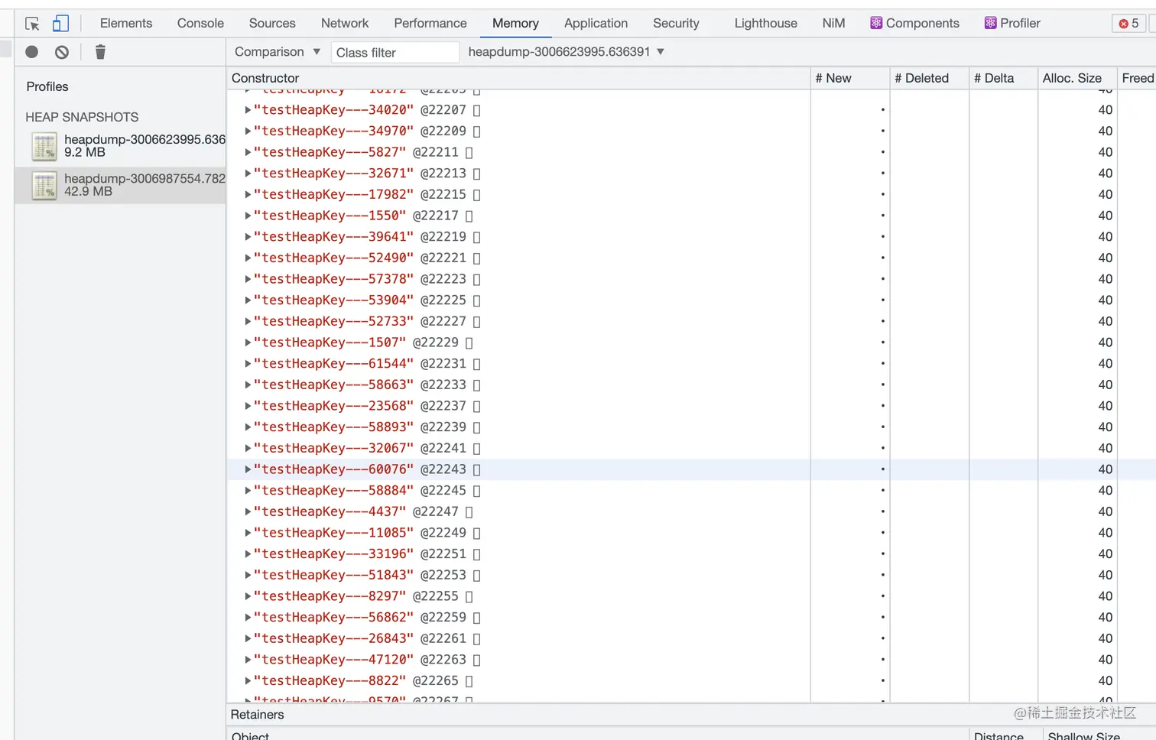Toggle the device toolbar icon
The height and width of the screenshot is (740, 1156).
pos(60,24)
